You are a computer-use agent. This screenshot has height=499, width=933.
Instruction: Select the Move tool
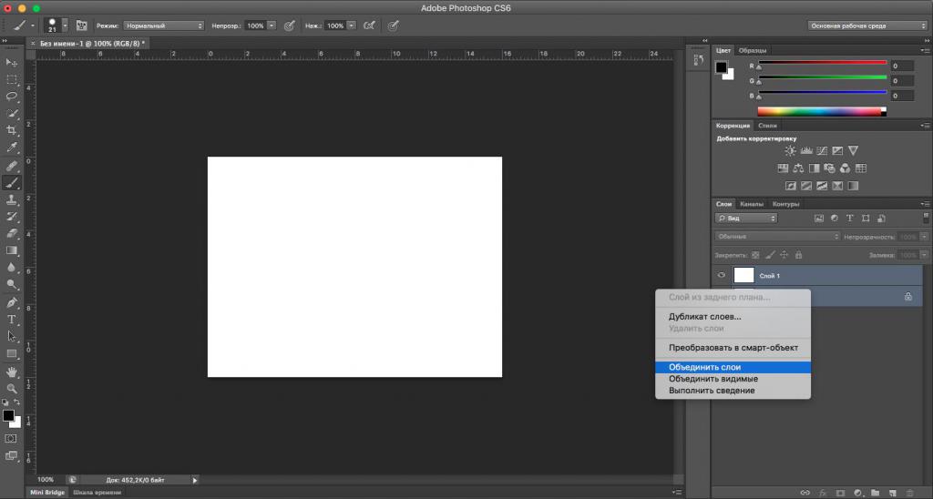pyautogui.click(x=12, y=62)
